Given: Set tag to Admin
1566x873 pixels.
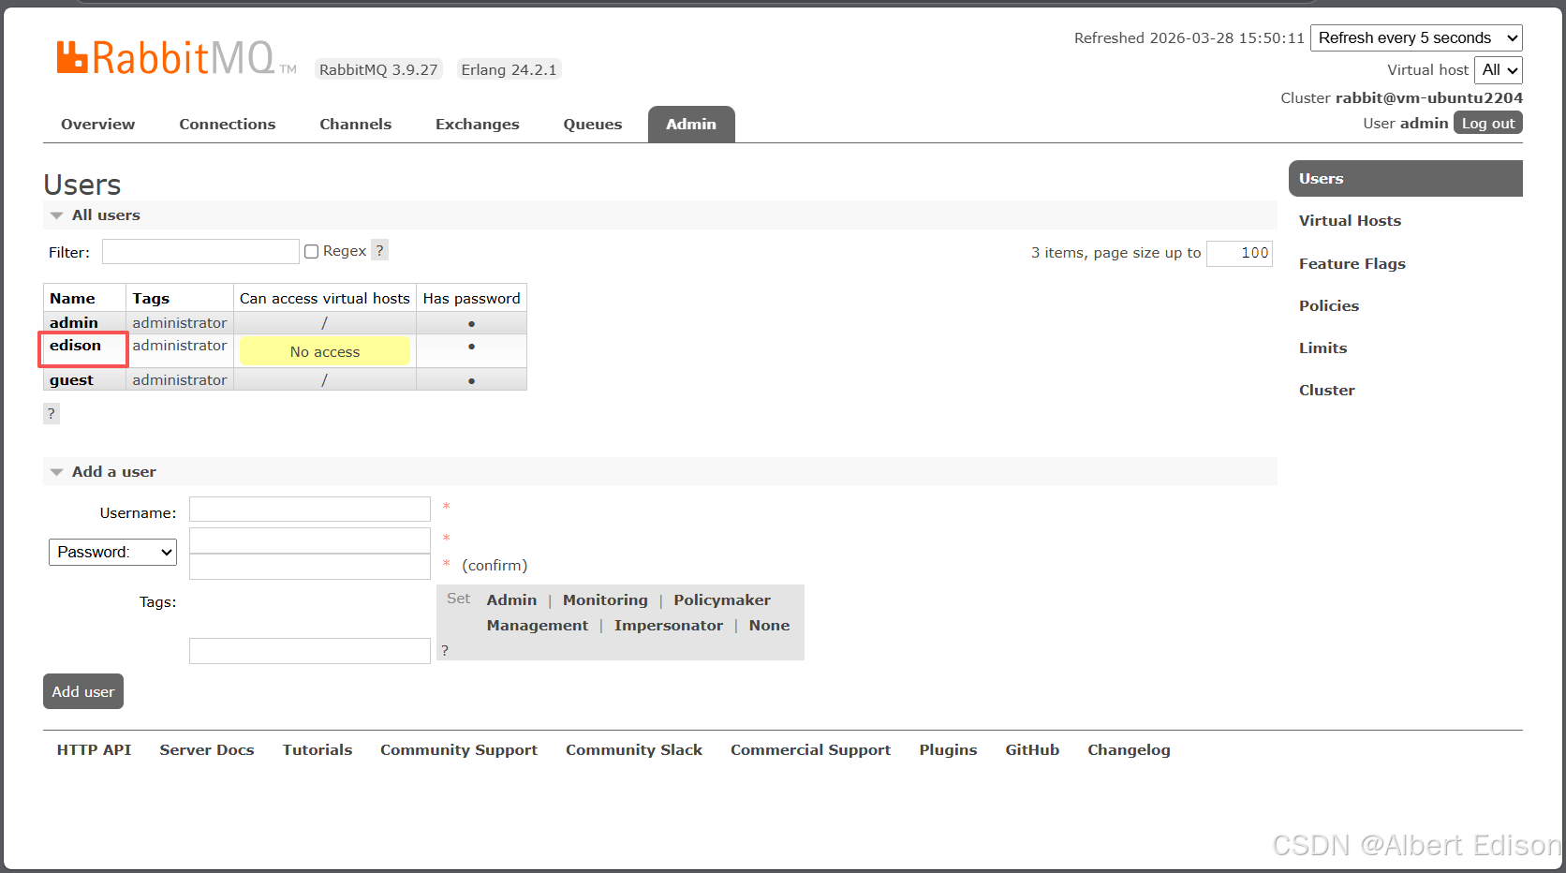Looking at the screenshot, I should [511, 599].
